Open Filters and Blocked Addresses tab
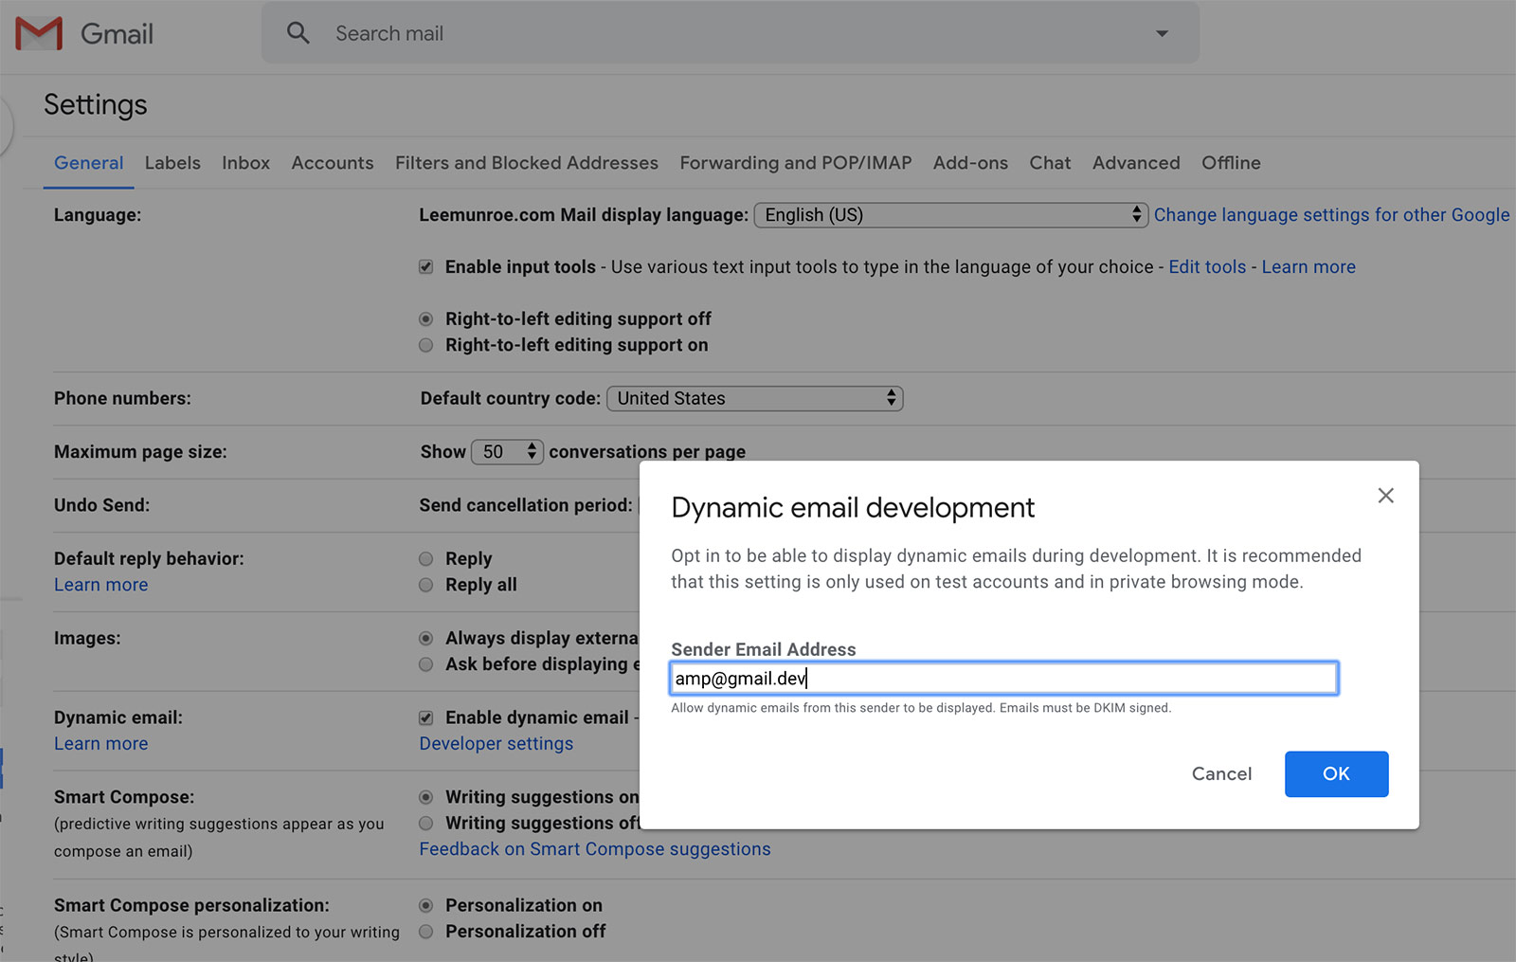This screenshot has height=962, width=1516. [x=526, y=163]
